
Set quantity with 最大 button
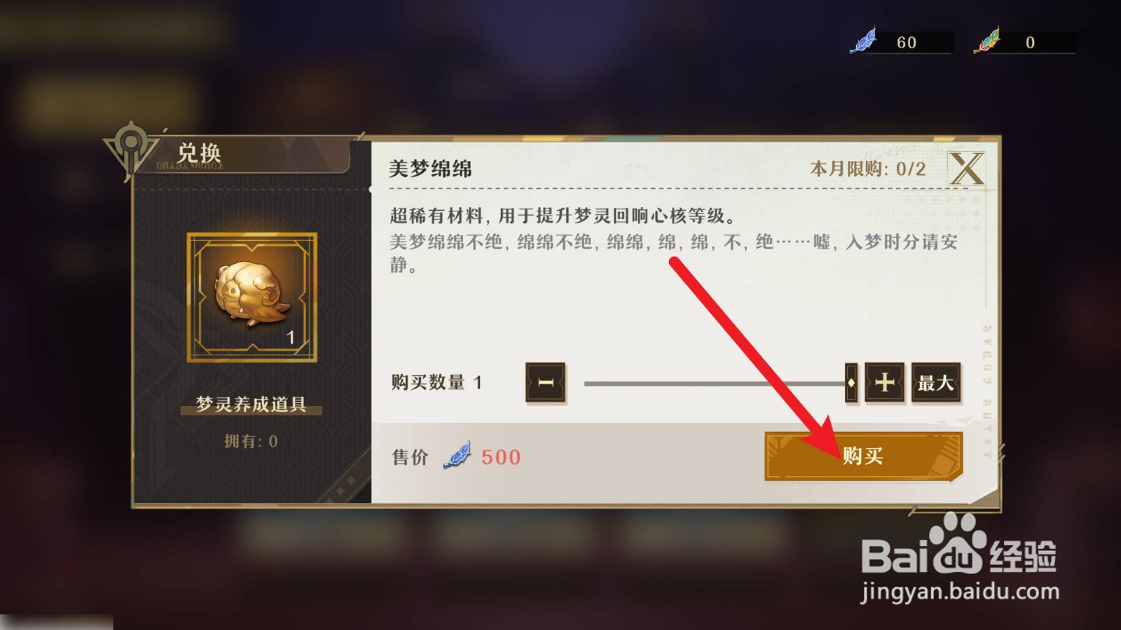pyautogui.click(x=935, y=383)
